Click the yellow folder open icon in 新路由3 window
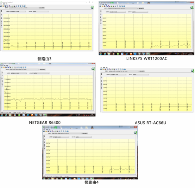Screen dimensions: 195x188 pos(3,6)
